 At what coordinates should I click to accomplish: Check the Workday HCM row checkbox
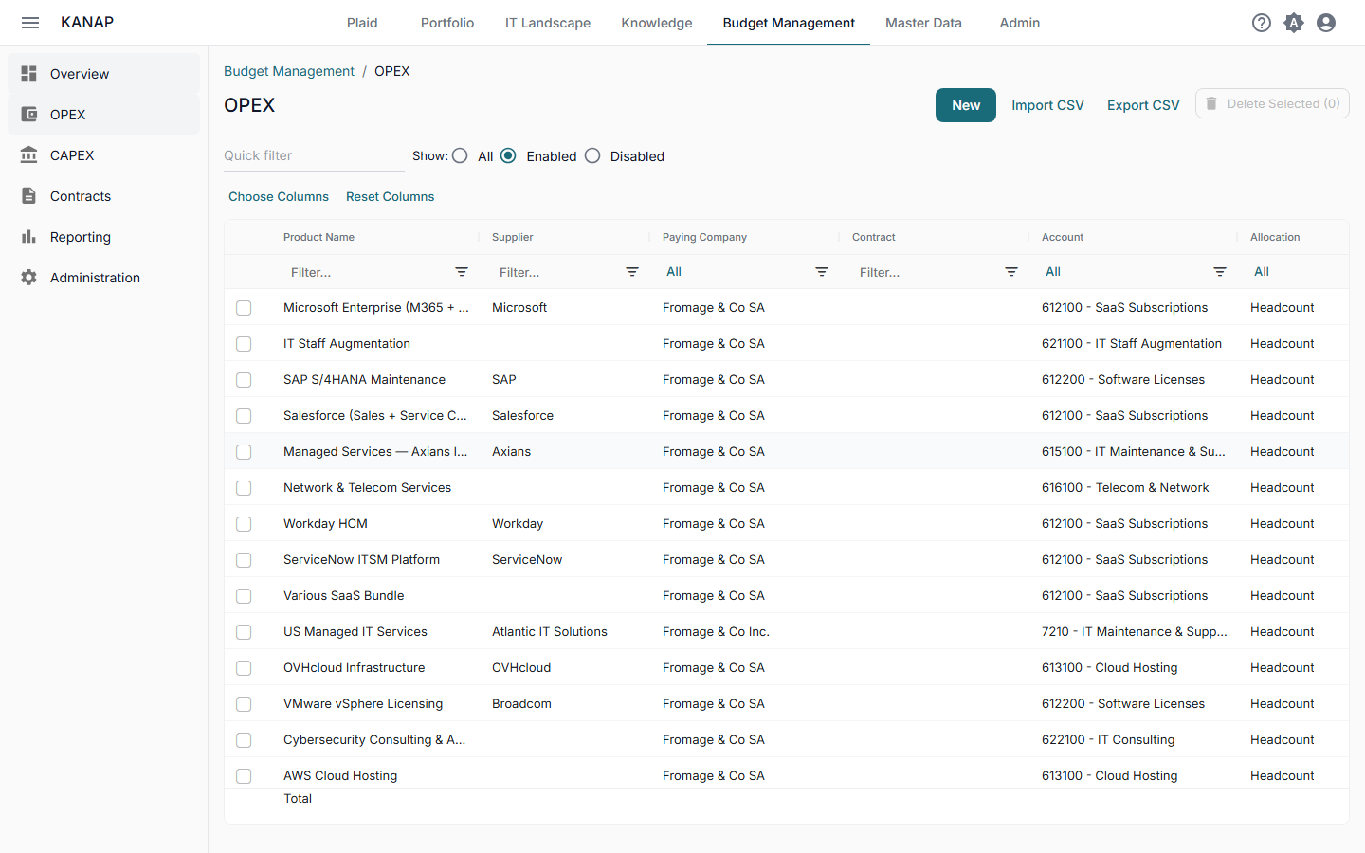coord(244,524)
